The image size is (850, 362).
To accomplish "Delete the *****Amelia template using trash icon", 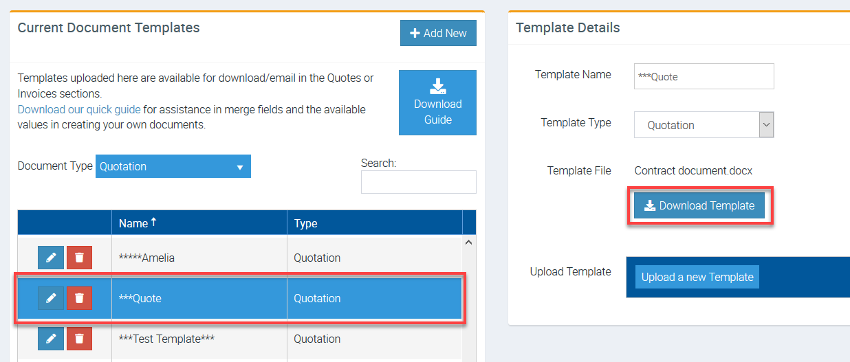I will [79, 258].
